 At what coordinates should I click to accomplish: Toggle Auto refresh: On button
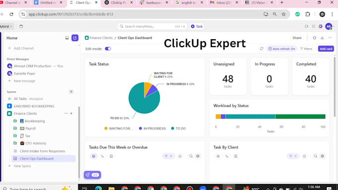point(282,49)
